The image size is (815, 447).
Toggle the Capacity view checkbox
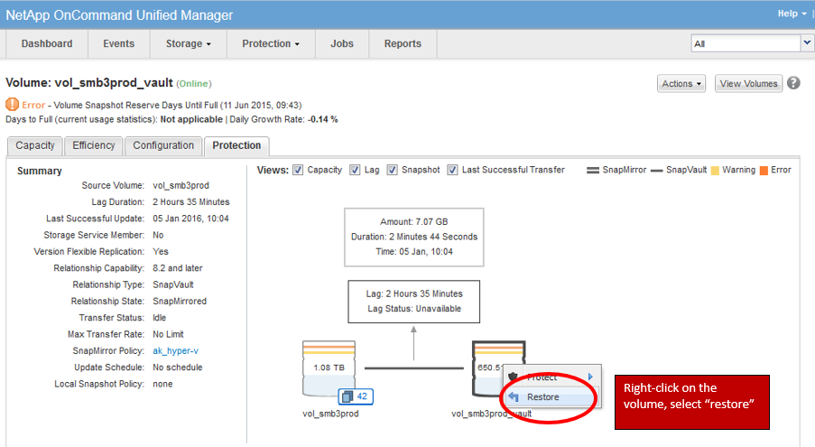tap(298, 170)
